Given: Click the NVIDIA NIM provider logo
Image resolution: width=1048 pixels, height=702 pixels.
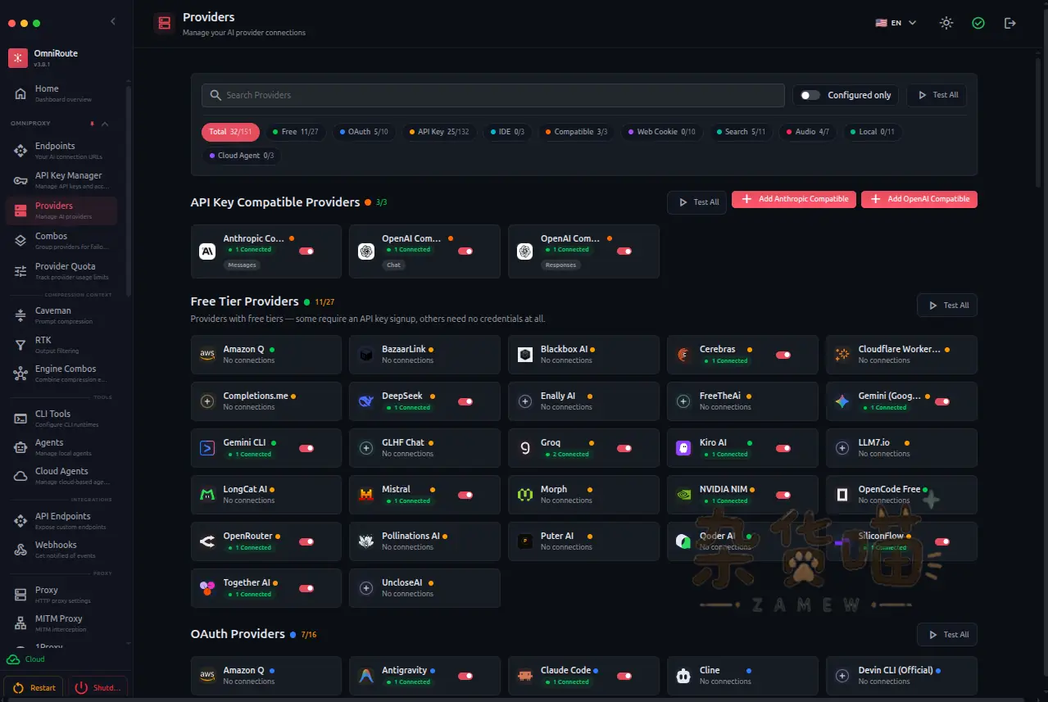Looking at the screenshot, I should point(683,495).
